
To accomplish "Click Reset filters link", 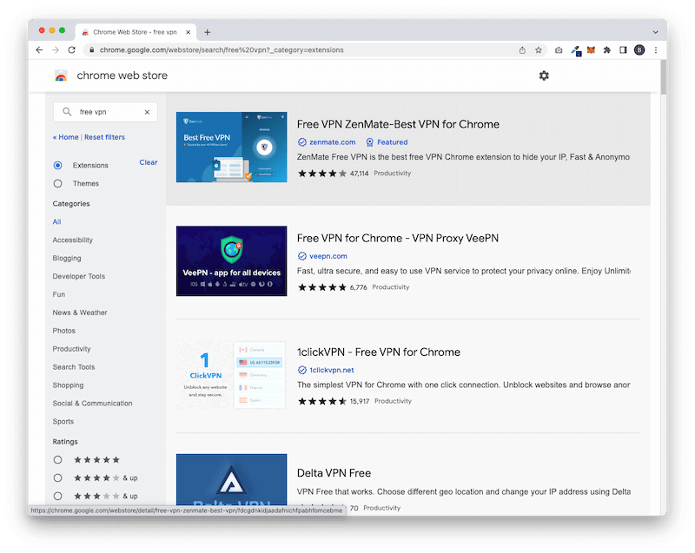I will pos(104,137).
